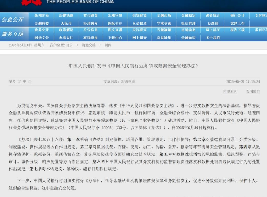Open 关于我们 about page
Screen dimensions: 267x197
213,38
